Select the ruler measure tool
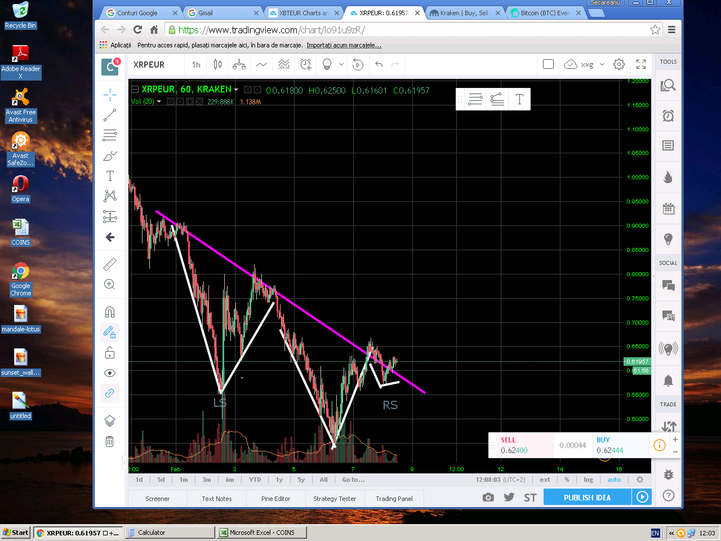 (x=110, y=264)
